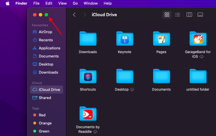Select the Shared item under iCloud
This screenshot has width=216, height=136.
click(45, 98)
